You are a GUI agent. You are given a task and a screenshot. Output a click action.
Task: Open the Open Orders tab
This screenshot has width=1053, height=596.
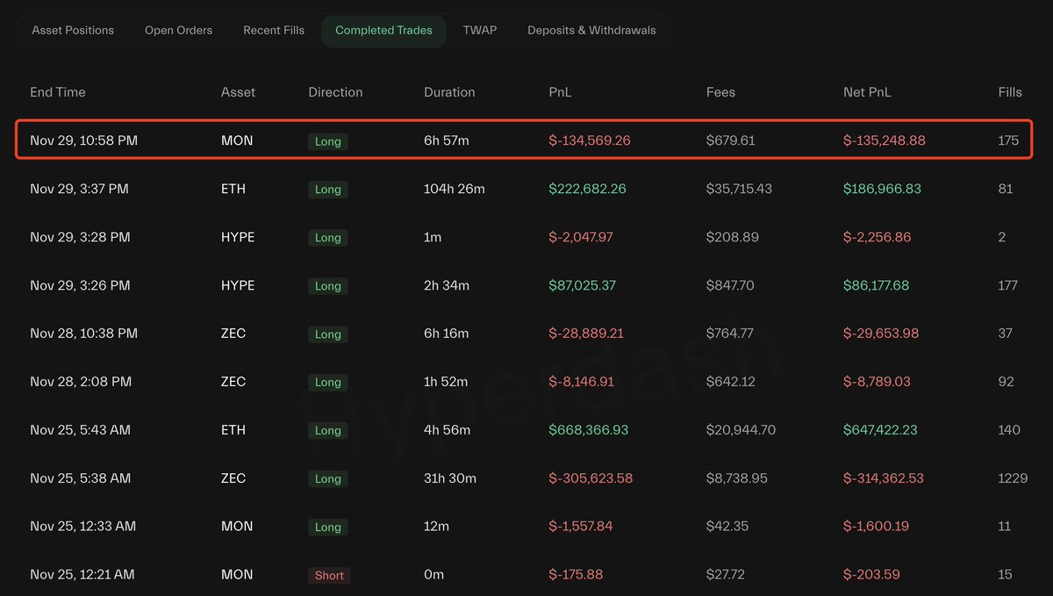pyautogui.click(x=178, y=30)
